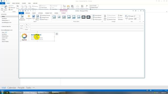Click Selection Pane
The width and height of the screenshot is (168, 94).
pos(111,20)
